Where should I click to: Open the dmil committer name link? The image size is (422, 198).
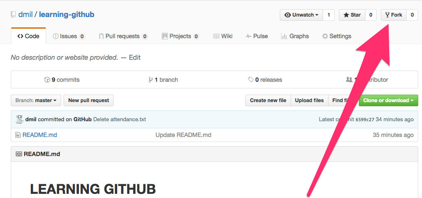tap(31, 119)
